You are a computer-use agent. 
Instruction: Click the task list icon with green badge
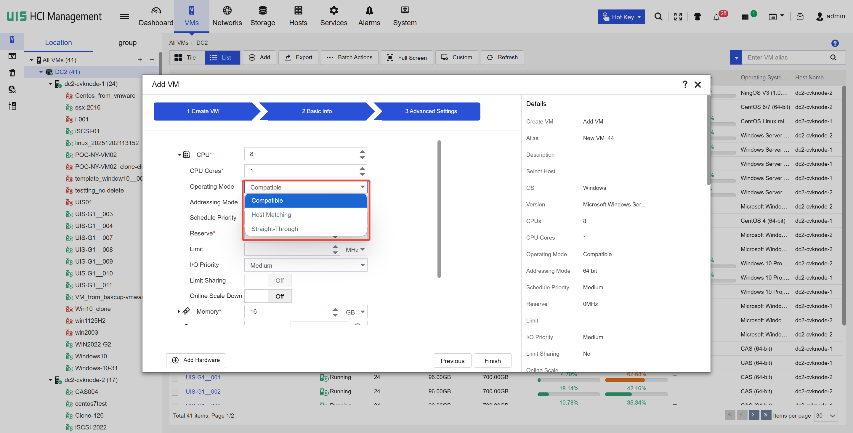coord(745,17)
